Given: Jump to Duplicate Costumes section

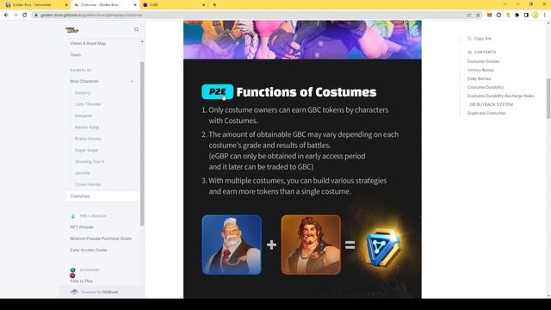Looking at the screenshot, I should click(486, 113).
